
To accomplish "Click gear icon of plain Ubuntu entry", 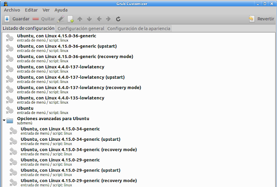I will (x=10, y=110).
